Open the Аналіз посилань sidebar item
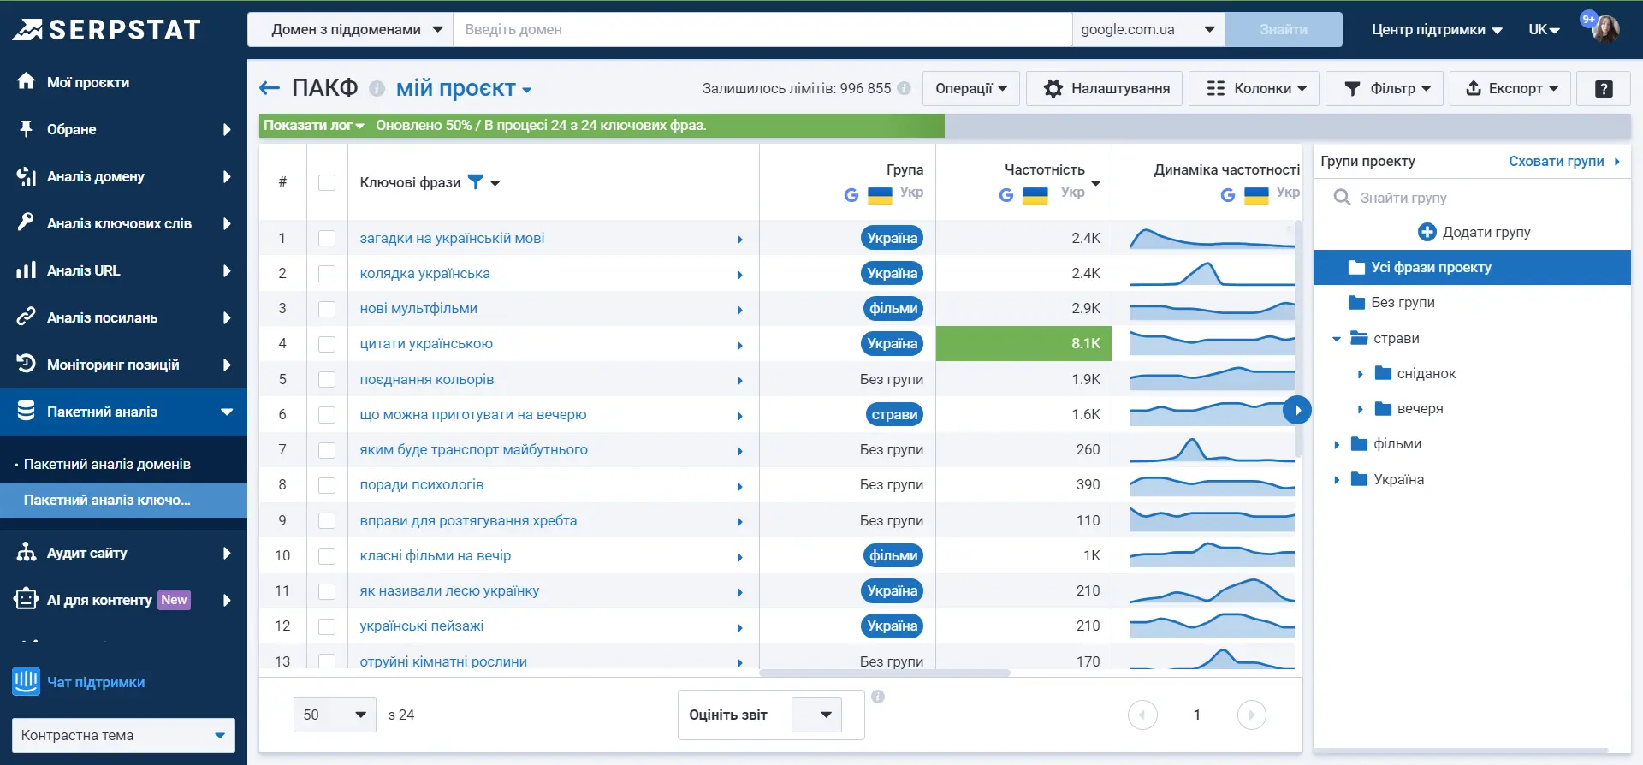 123,317
